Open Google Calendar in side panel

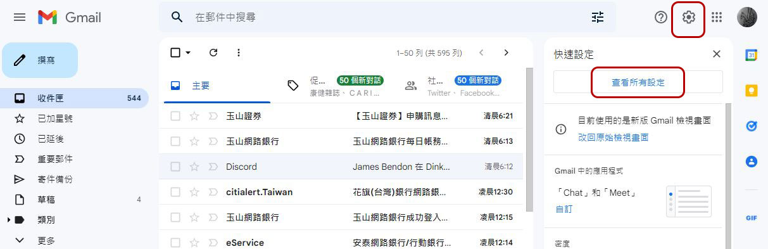[x=752, y=55]
